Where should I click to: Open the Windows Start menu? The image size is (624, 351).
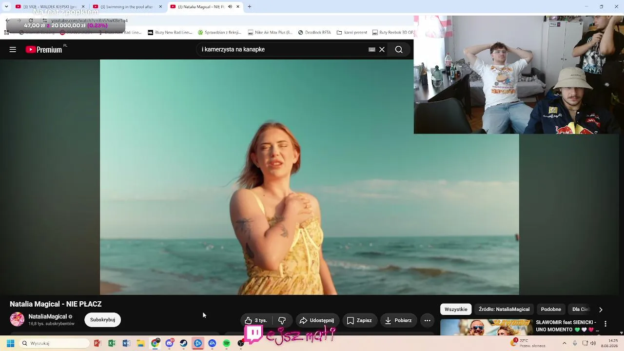[x=10, y=343]
